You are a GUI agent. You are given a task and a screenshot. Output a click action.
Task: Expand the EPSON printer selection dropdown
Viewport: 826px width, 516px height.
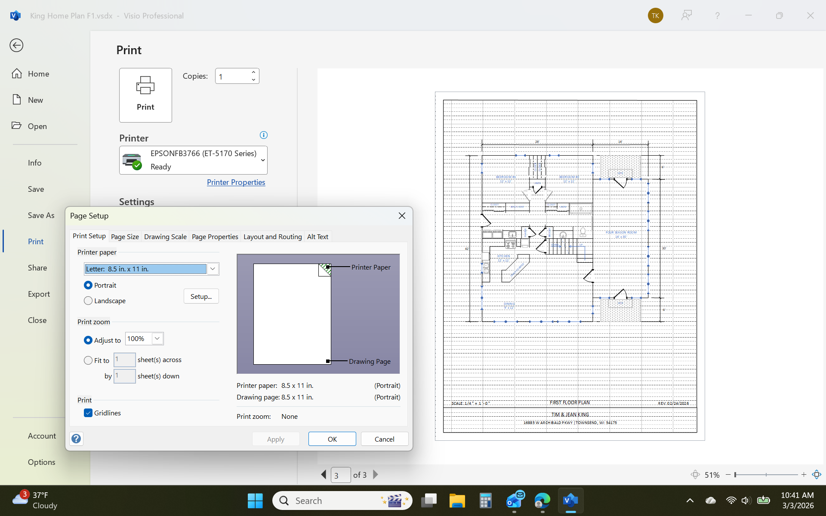[262, 160]
